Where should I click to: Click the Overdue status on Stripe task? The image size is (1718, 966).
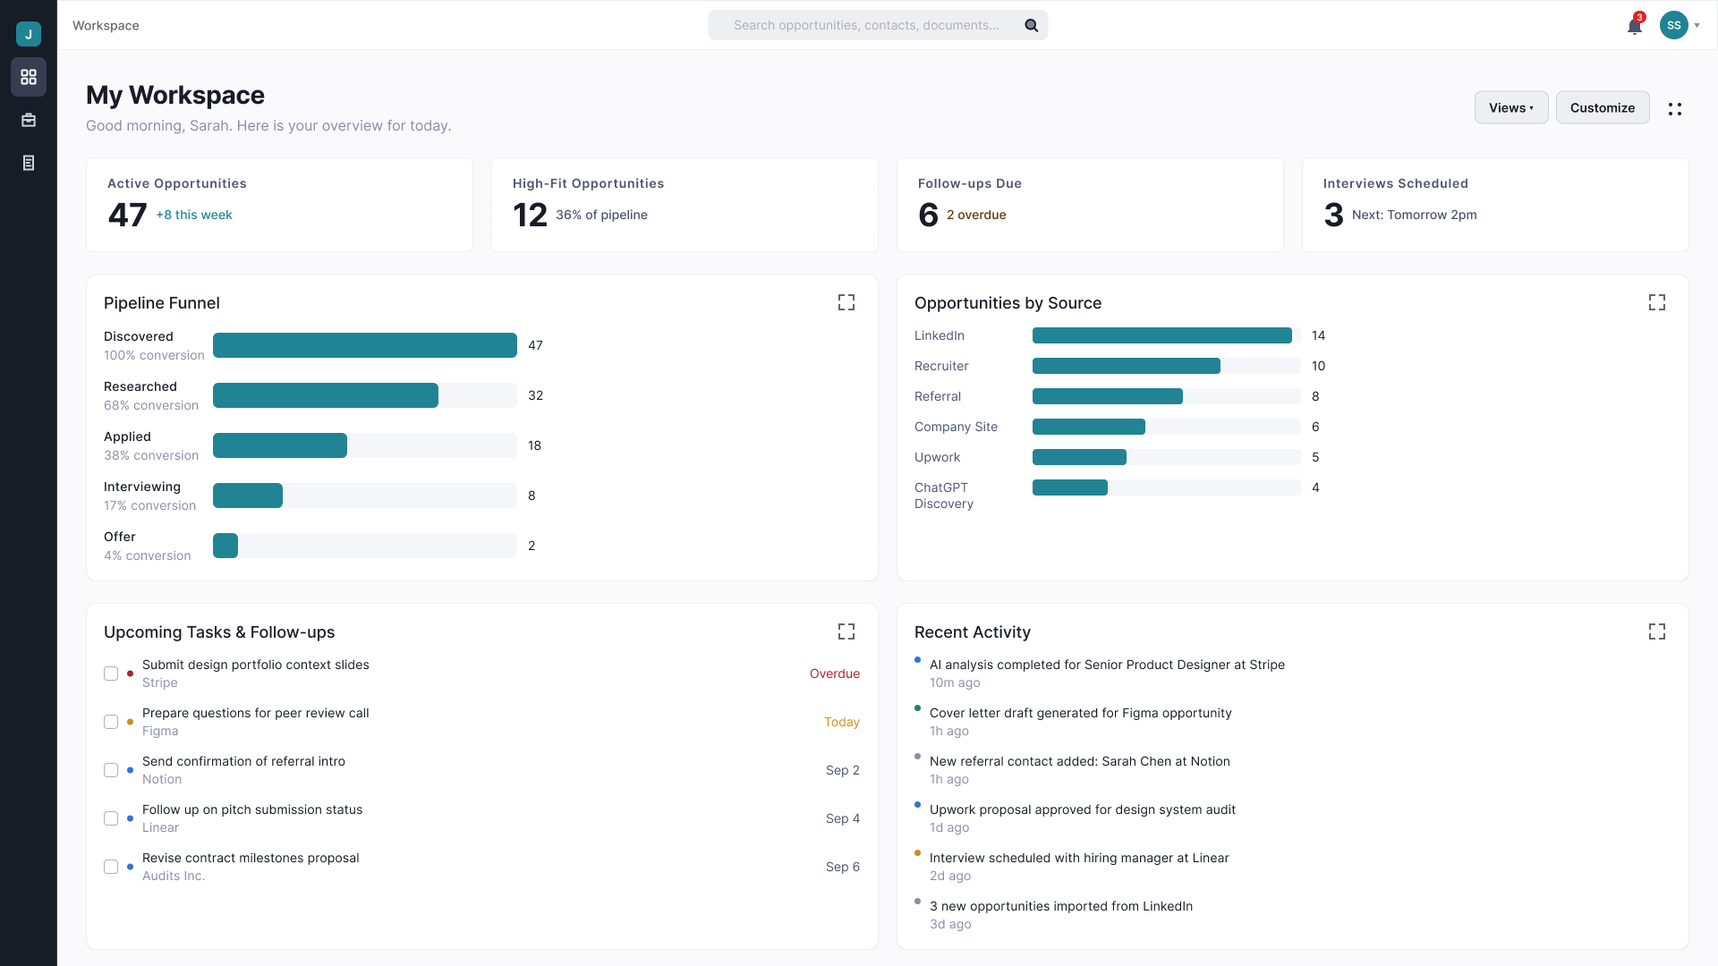(835, 674)
